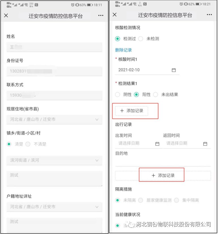Image resolution: width=218 pixels, height=234 pixels.
Task: Click 删除记录 link
Action: (x=123, y=50)
